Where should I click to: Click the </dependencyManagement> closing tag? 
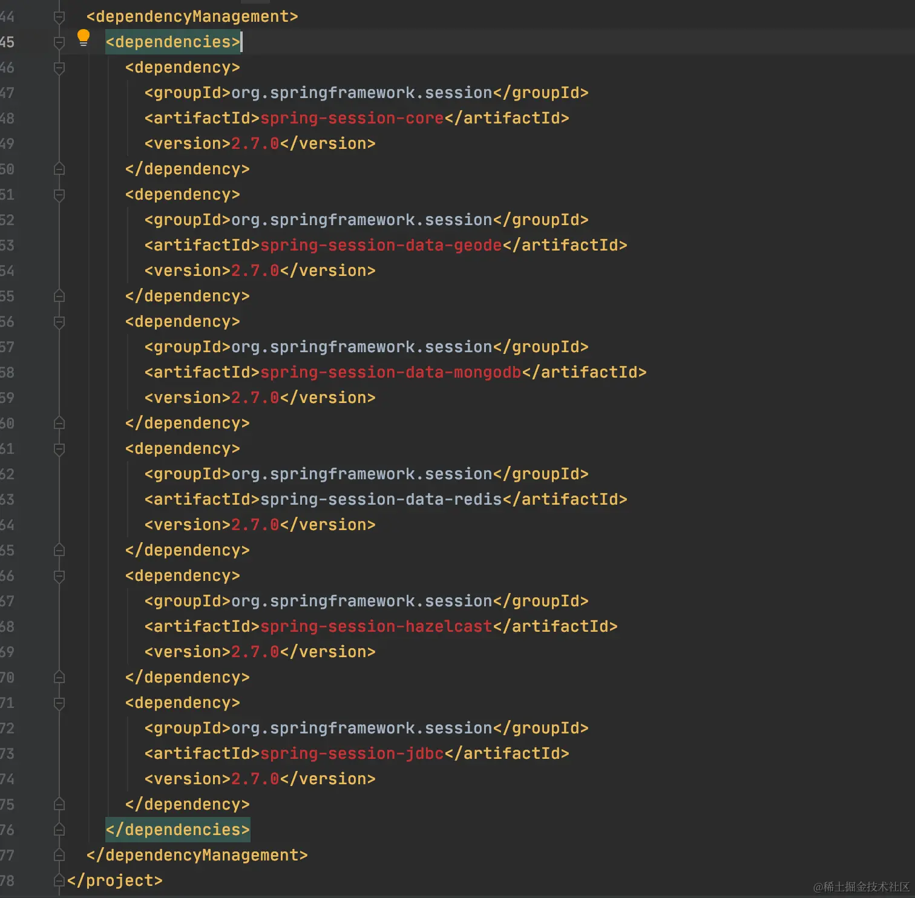(x=197, y=855)
